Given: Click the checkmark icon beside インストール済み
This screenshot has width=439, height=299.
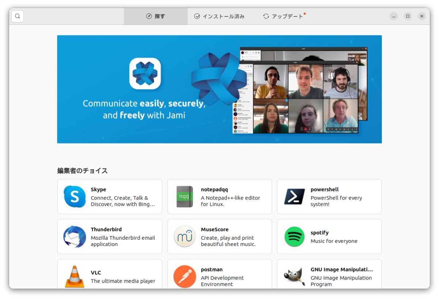Looking at the screenshot, I should pos(197,16).
